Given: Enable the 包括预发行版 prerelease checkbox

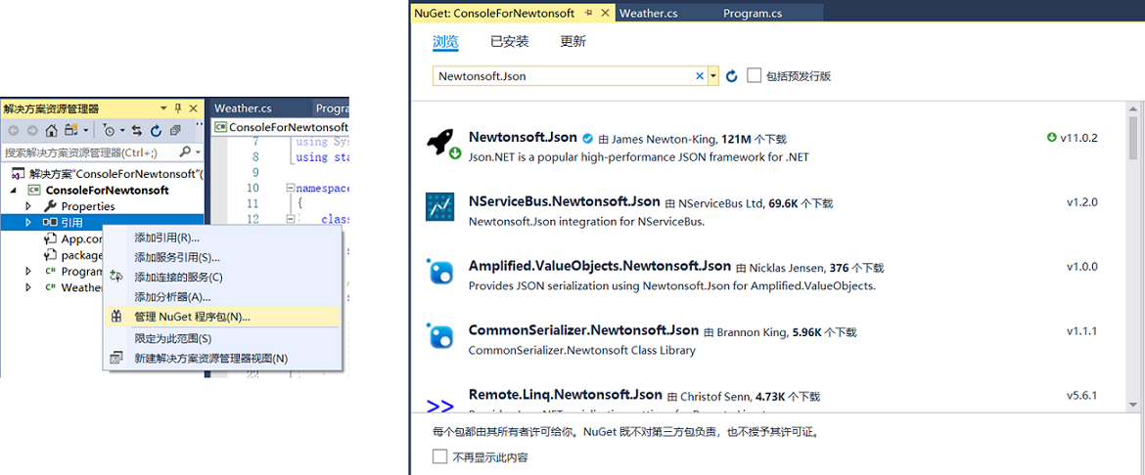Looking at the screenshot, I should tap(755, 75).
